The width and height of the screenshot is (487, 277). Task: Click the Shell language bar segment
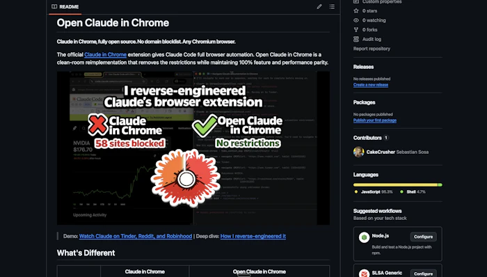[x=440, y=184]
